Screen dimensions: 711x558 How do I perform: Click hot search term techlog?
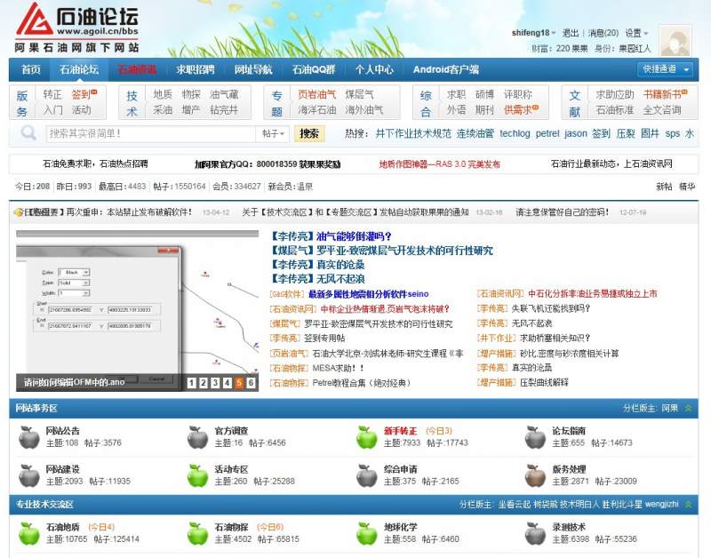(515, 133)
